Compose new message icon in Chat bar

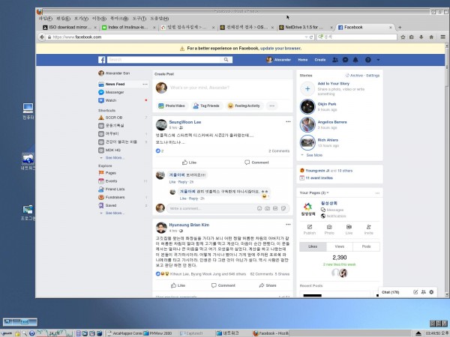click(x=415, y=292)
